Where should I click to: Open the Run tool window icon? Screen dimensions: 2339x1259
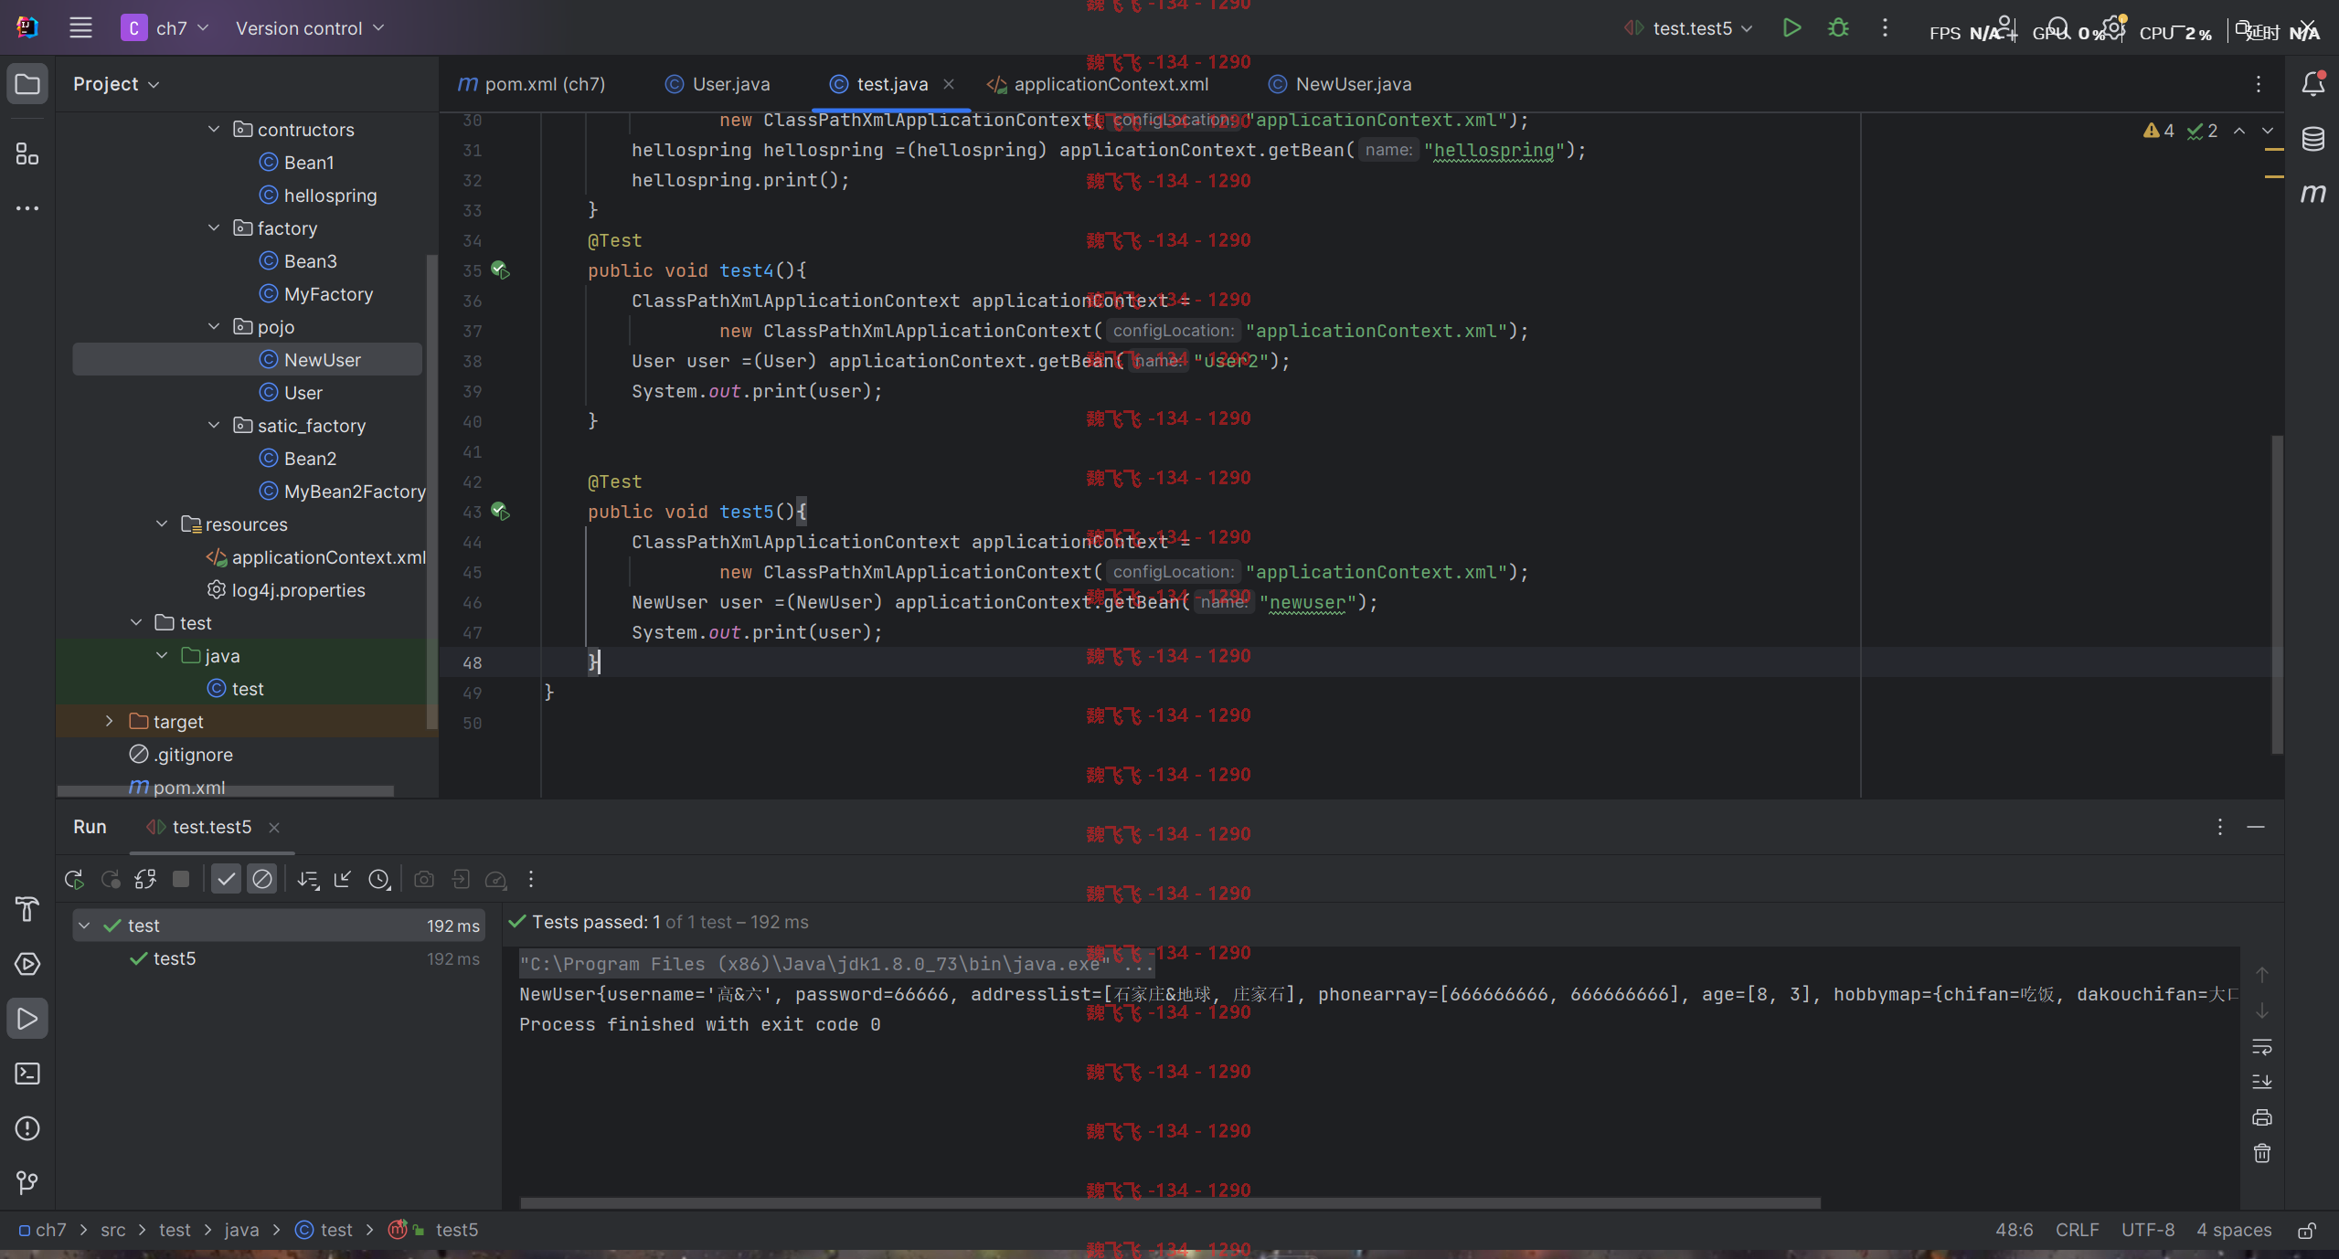click(27, 1019)
